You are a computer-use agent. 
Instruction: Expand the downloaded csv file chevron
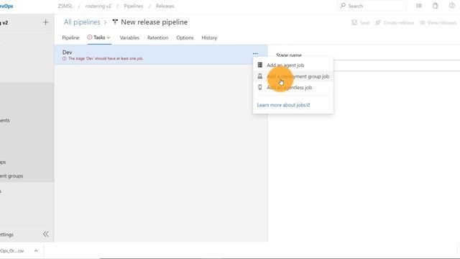[36, 251]
